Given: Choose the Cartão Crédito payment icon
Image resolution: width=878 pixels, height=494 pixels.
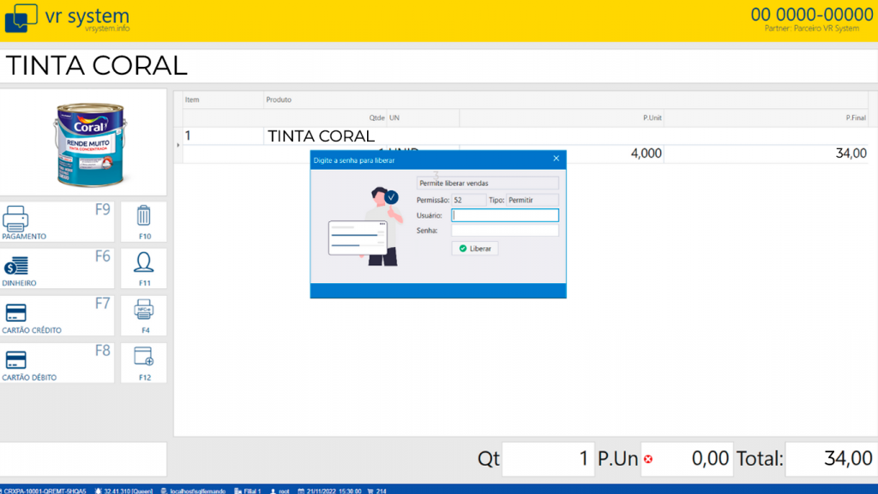Looking at the screenshot, I should pos(16,313).
